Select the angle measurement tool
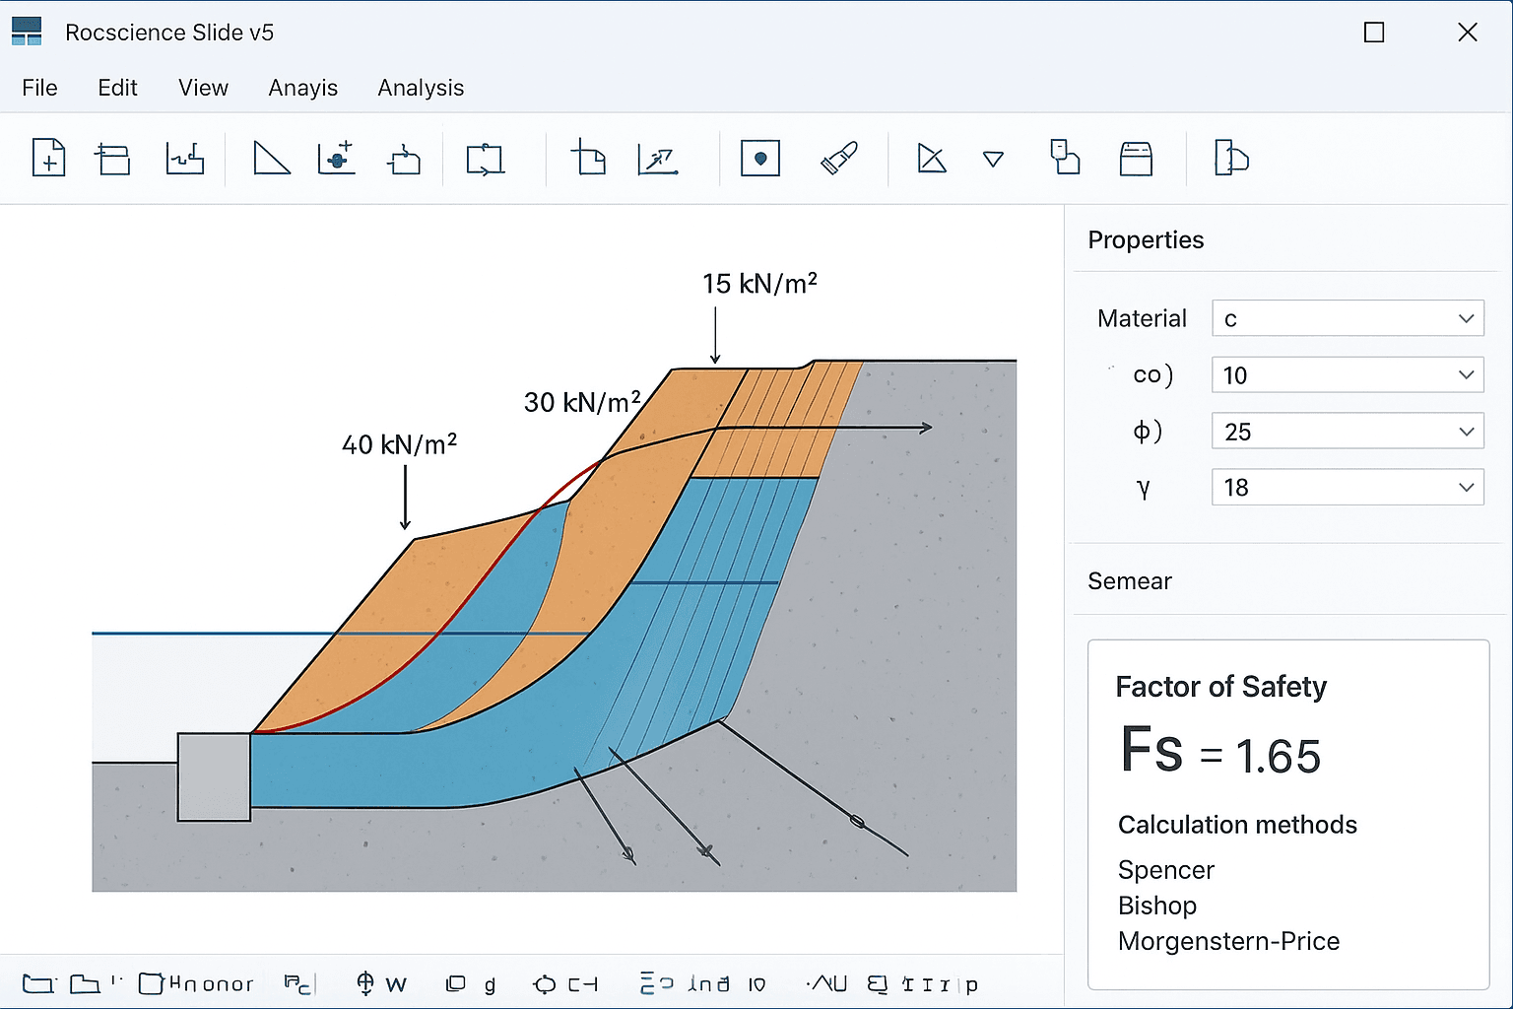 [930, 158]
